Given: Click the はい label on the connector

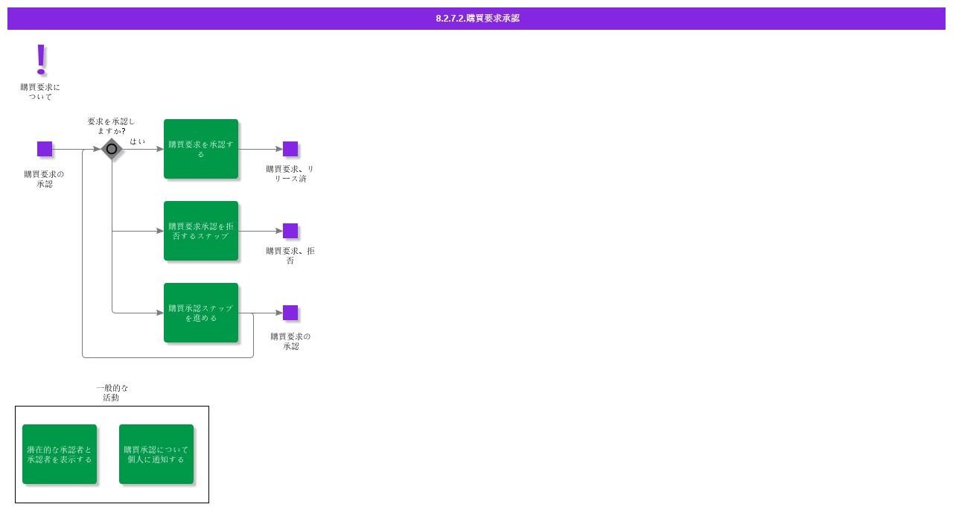Looking at the screenshot, I should (x=138, y=141).
